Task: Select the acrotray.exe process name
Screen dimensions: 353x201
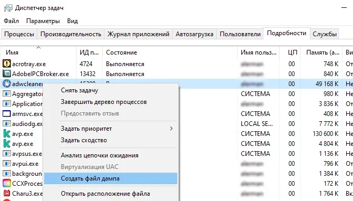Action: tap(29, 64)
